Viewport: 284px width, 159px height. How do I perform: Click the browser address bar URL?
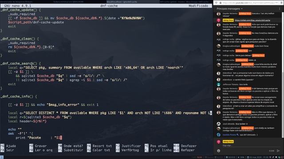point(248,3)
